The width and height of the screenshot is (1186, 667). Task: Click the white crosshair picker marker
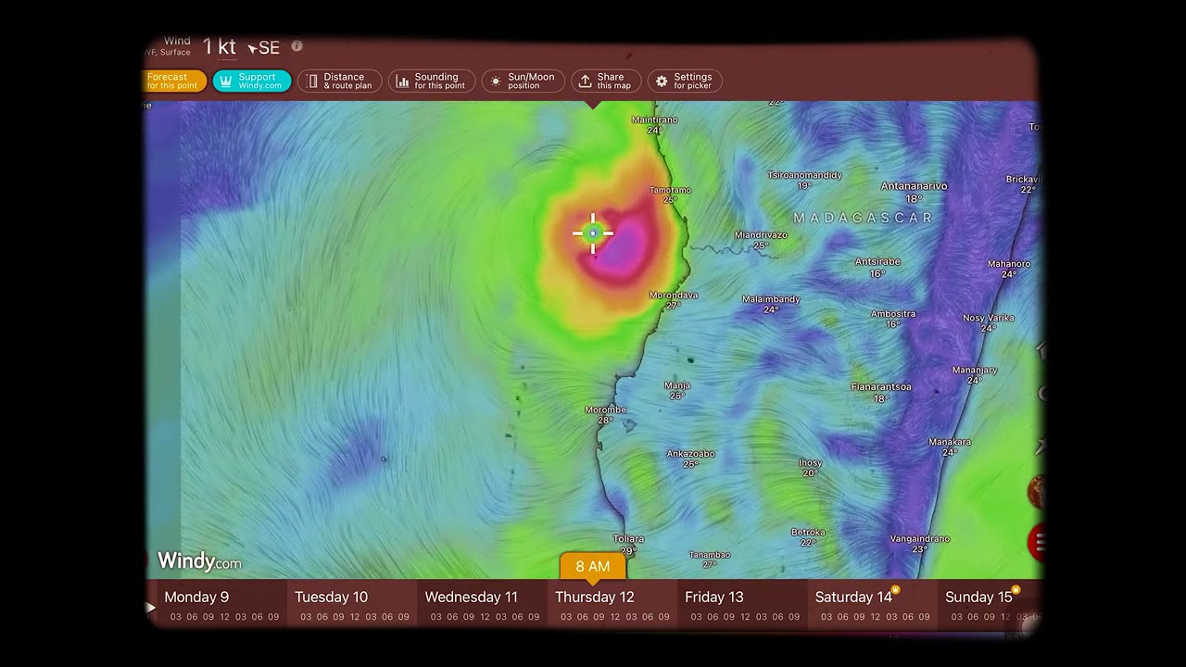click(x=593, y=233)
